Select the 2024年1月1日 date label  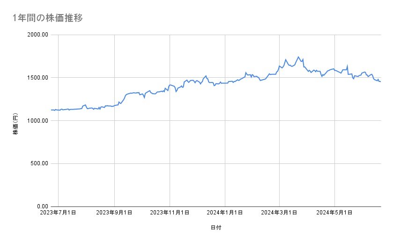coord(225,213)
